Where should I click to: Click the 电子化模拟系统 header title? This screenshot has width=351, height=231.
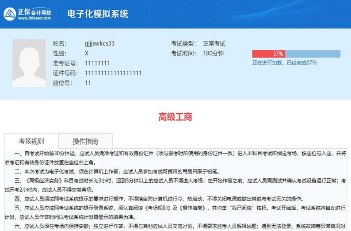[x=98, y=14]
